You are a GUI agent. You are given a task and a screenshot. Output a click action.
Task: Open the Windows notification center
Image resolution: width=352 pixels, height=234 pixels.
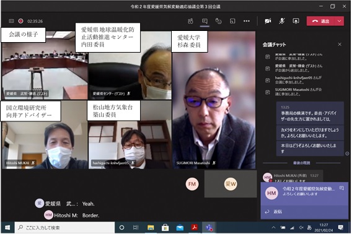[341, 228]
